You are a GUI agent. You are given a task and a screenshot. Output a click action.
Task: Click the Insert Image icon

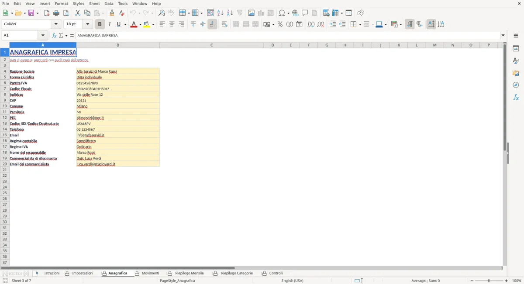click(252, 13)
